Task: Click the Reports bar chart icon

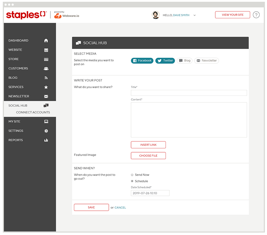Action: click(x=46, y=140)
